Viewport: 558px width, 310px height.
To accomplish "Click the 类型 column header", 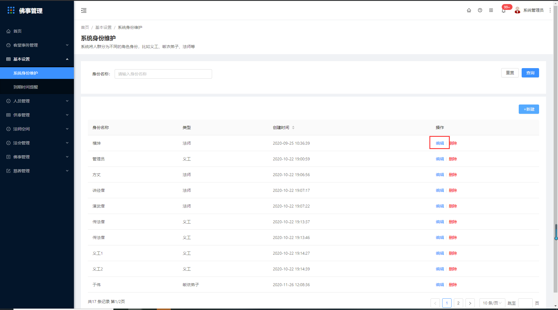I will pos(187,127).
